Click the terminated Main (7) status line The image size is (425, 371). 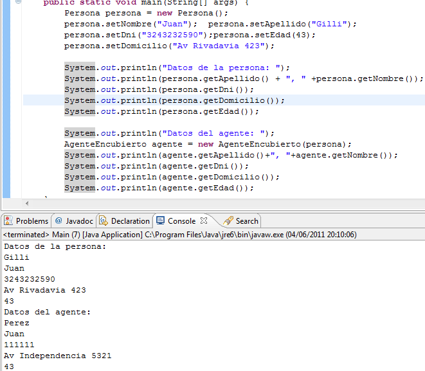click(179, 235)
